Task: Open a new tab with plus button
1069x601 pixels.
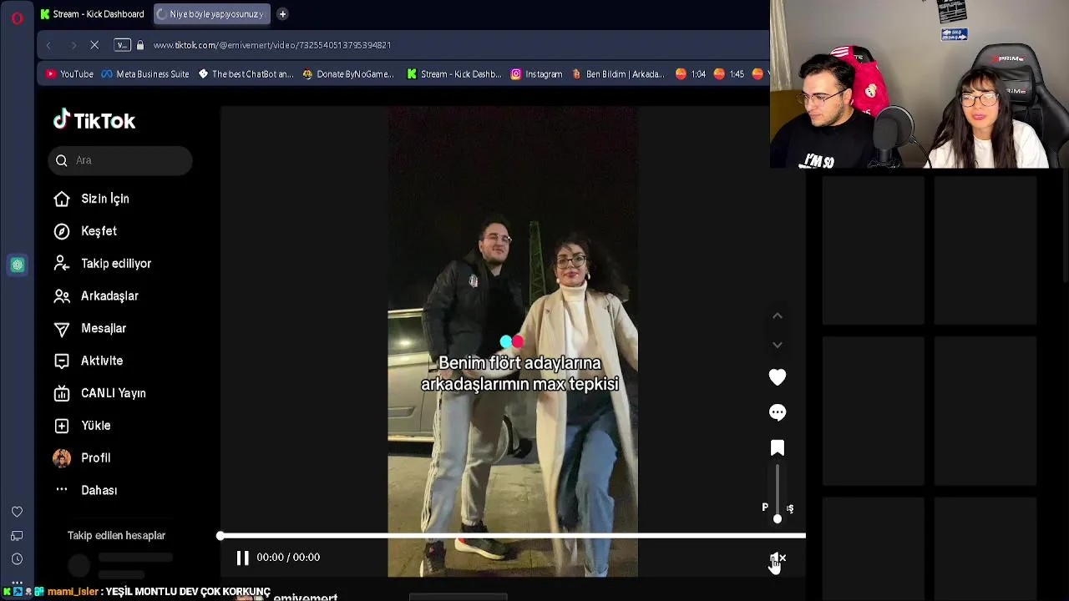Action: click(x=282, y=14)
